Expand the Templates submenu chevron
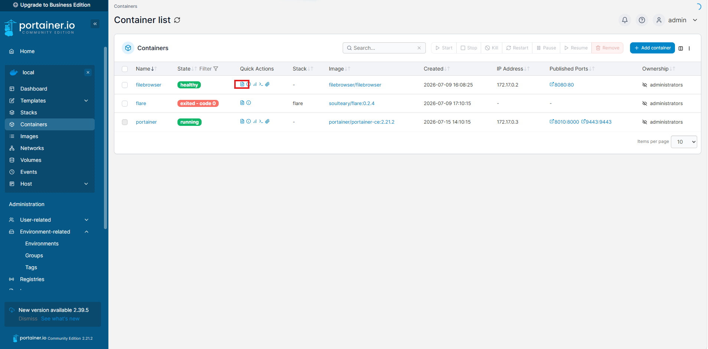Screen dimensions: 708x349 86,101
